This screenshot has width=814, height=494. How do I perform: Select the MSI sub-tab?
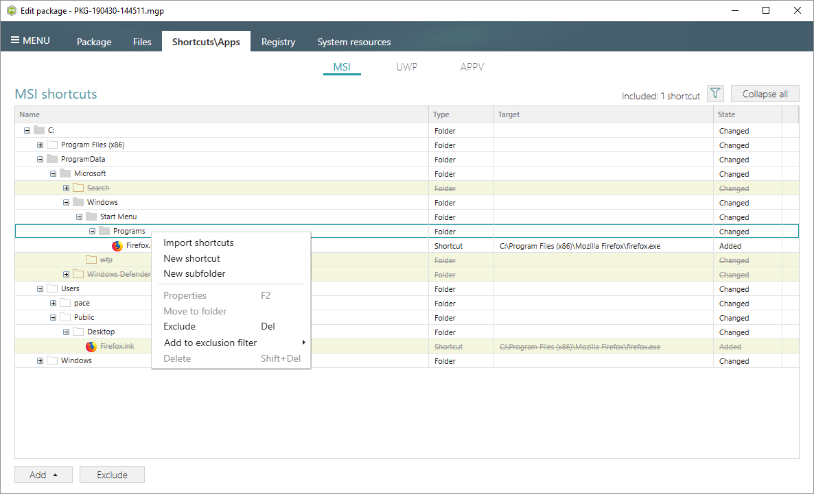pyautogui.click(x=342, y=67)
